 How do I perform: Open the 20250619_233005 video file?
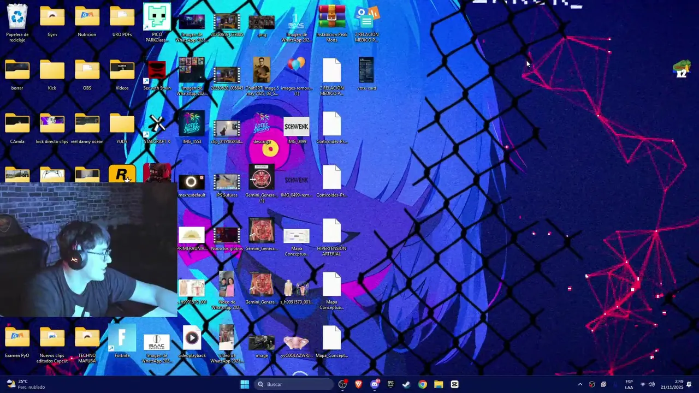click(x=227, y=25)
